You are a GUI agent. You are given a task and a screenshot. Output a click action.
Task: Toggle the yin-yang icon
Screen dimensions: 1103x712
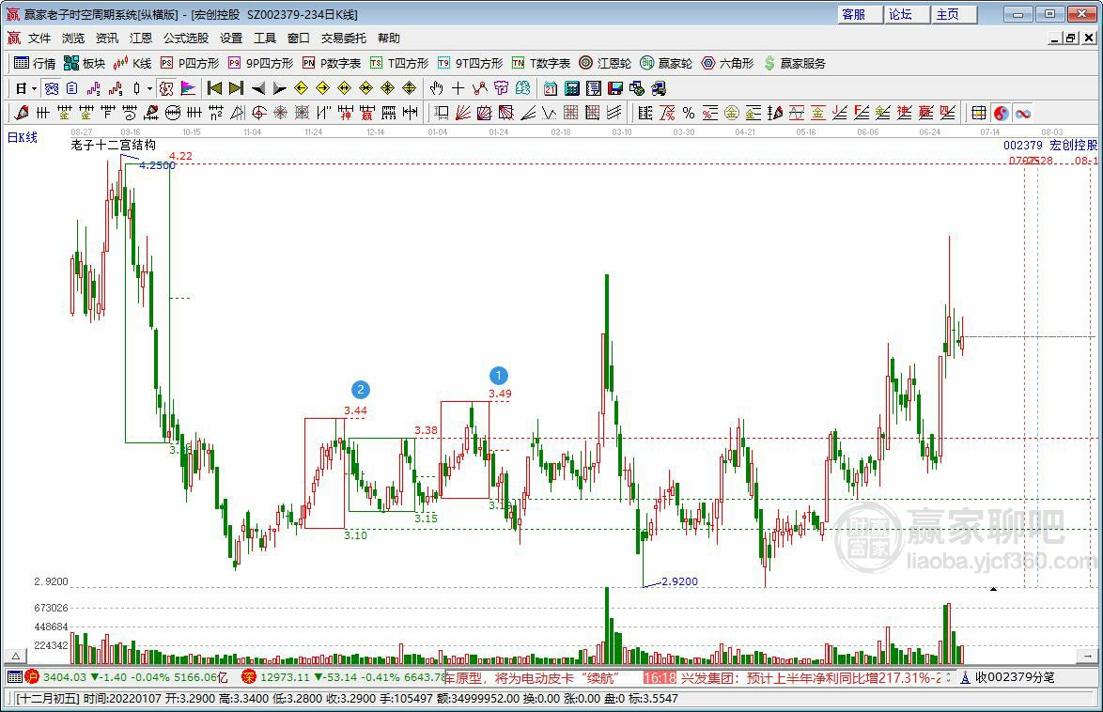tap(1001, 113)
